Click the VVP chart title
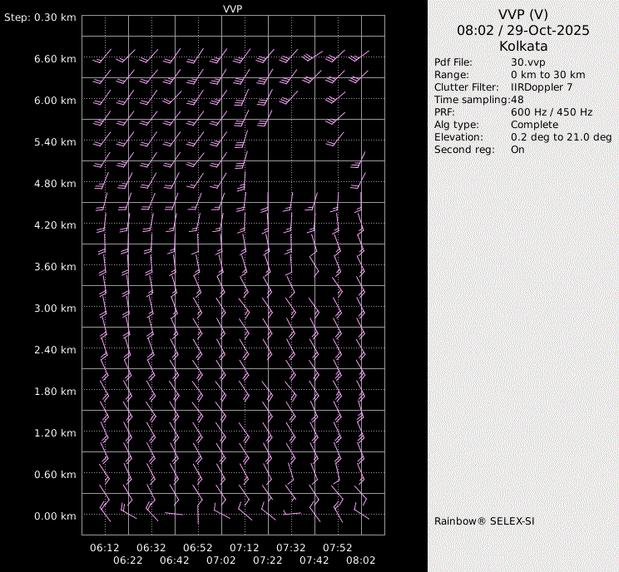The height and width of the screenshot is (572, 619). coord(233,8)
